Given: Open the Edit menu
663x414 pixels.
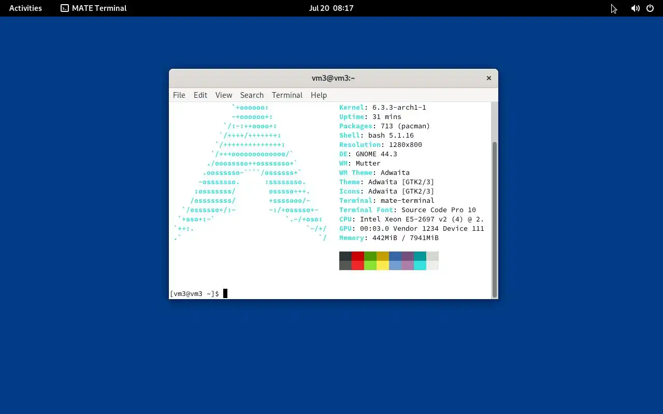Looking at the screenshot, I should tap(200, 95).
